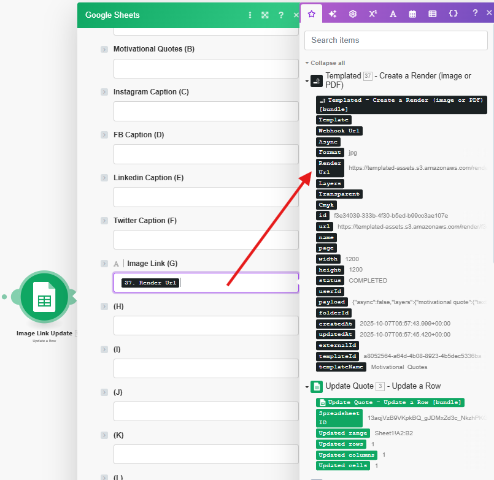
Task: Click the Image Link Update module node
Action: [44, 297]
